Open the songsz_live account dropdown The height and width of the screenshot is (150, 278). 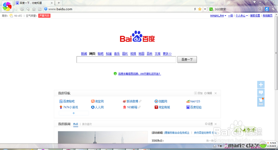(x=218, y=16)
